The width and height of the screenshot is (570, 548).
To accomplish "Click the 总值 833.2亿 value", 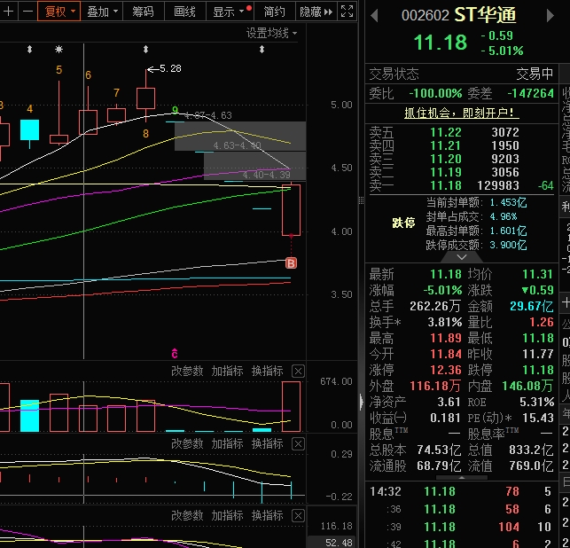I will [x=531, y=450].
